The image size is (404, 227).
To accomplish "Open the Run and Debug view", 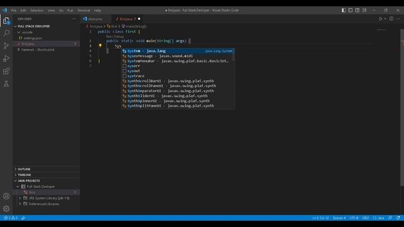I will (6, 59).
